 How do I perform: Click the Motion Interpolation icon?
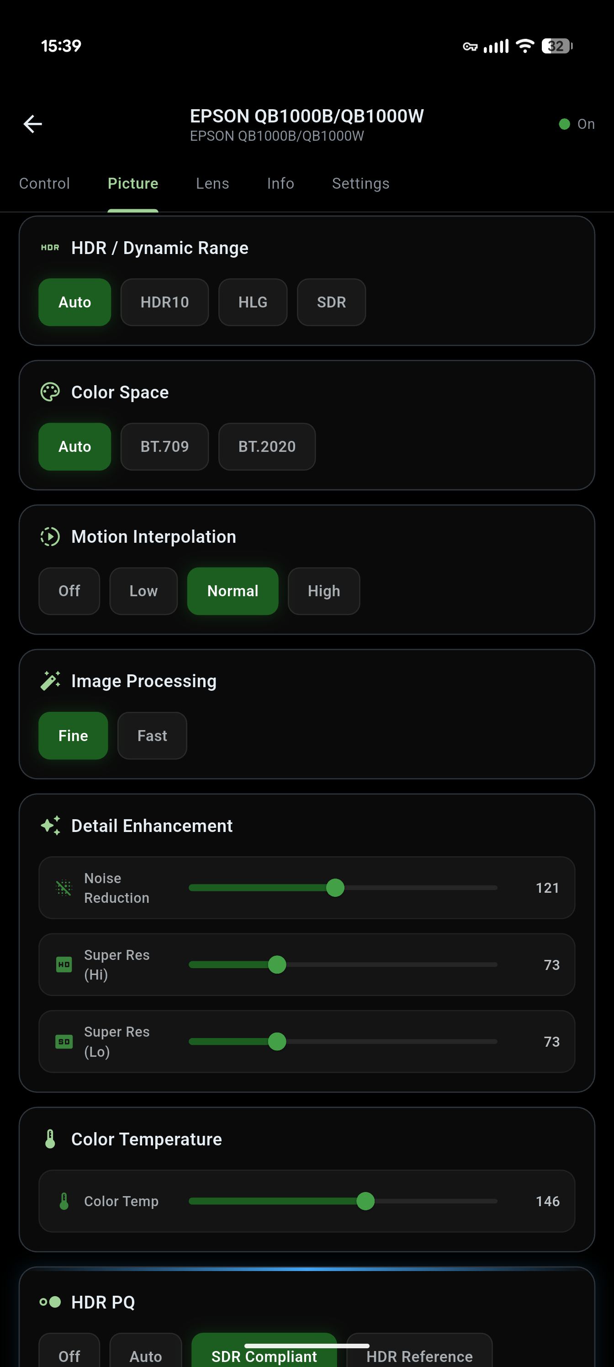(49, 536)
